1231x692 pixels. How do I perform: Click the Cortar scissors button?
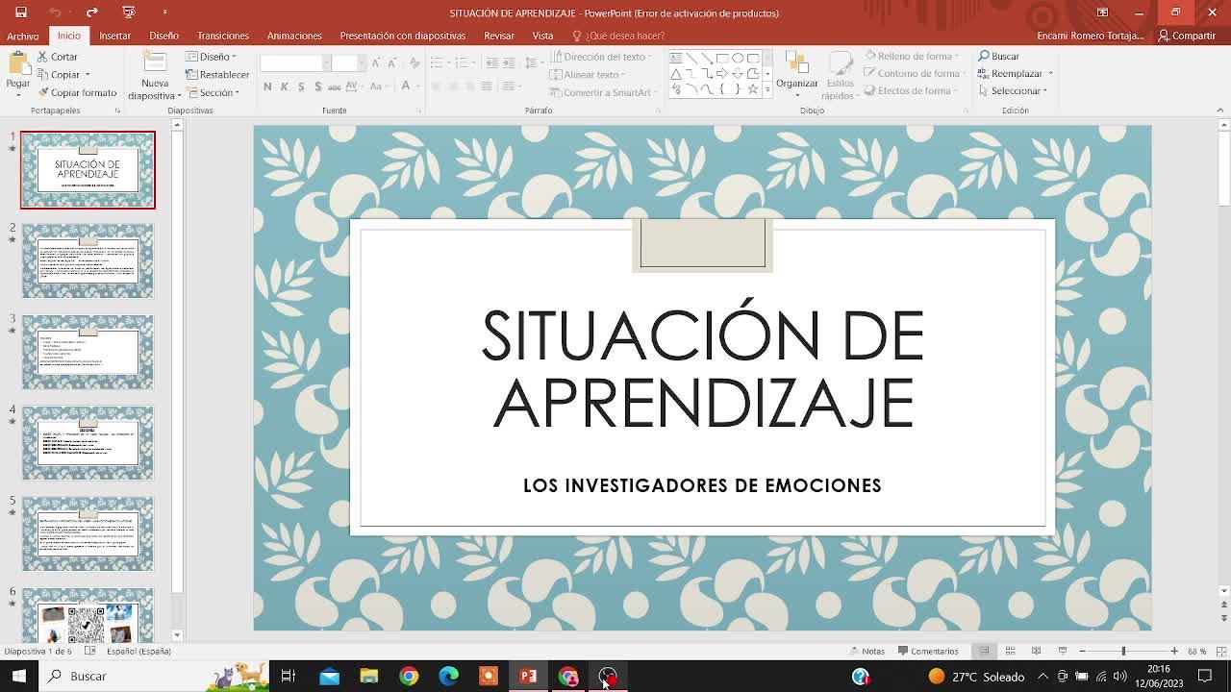pyautogui.click(x=58, y=57)
